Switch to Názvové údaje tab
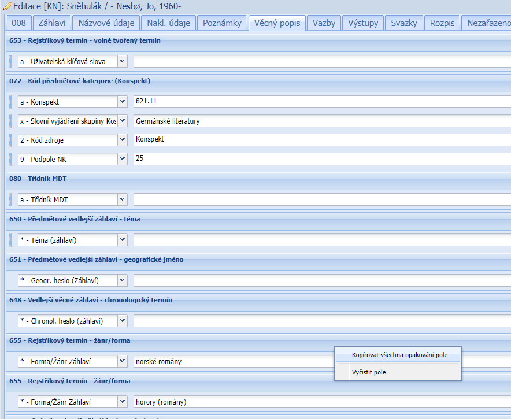This screenshot has height=419, width=511. (x=106, y=23)
